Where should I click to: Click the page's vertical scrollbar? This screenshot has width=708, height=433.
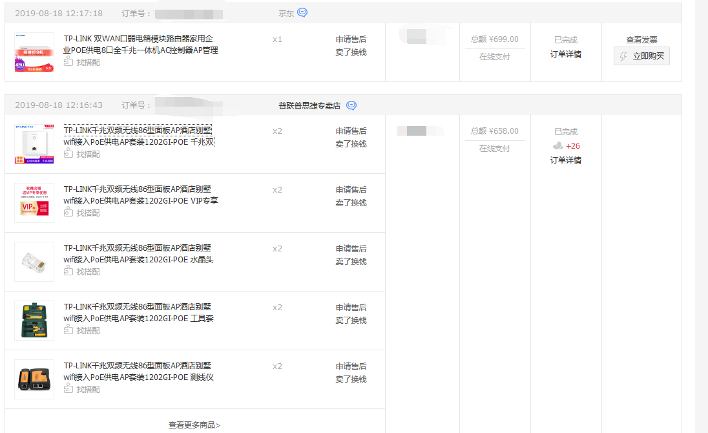tap(702, 216)
